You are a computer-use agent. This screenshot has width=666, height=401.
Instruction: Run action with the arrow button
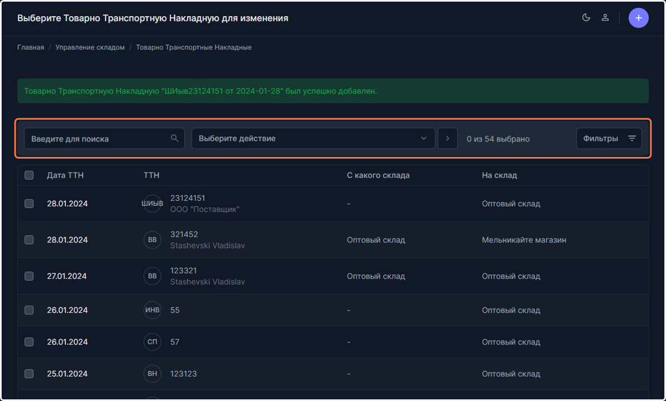coord(447,138)
